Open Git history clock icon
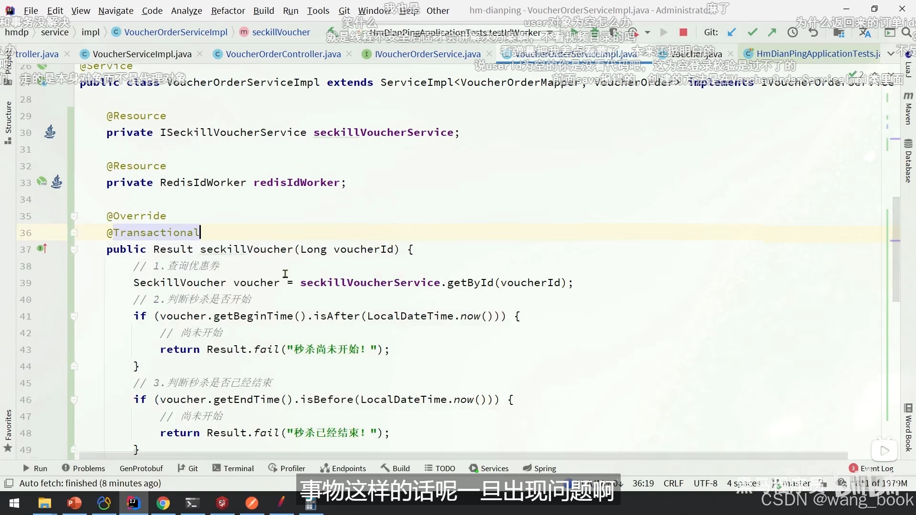The image size is (916, 515). pos(792,32)
